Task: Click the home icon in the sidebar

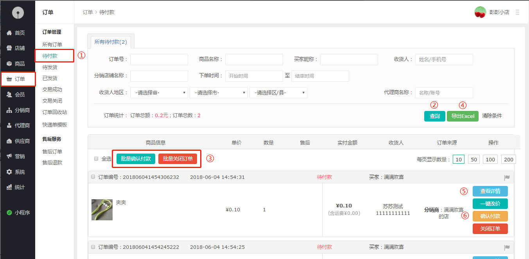Action: pos(9,33)
